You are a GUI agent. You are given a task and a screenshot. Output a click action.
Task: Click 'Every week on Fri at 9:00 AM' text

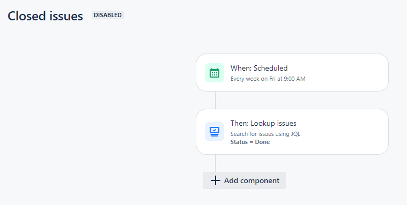click(x=268, y=79)
